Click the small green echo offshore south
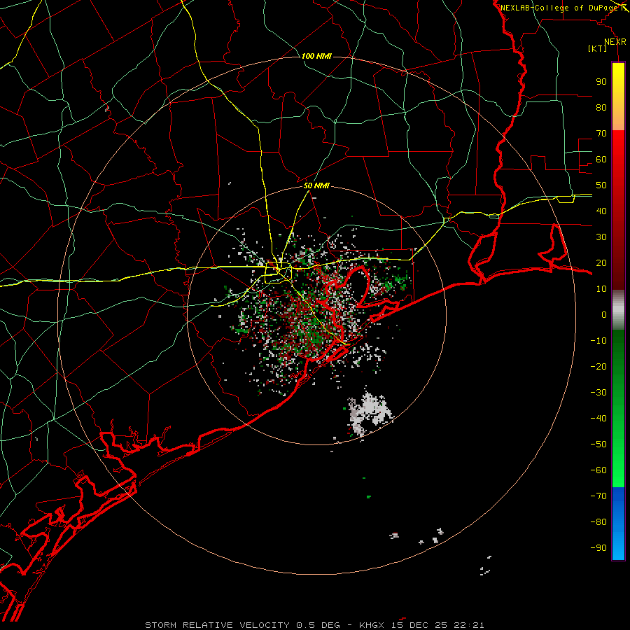The image size is (630, 630). (x=369, y=497)
